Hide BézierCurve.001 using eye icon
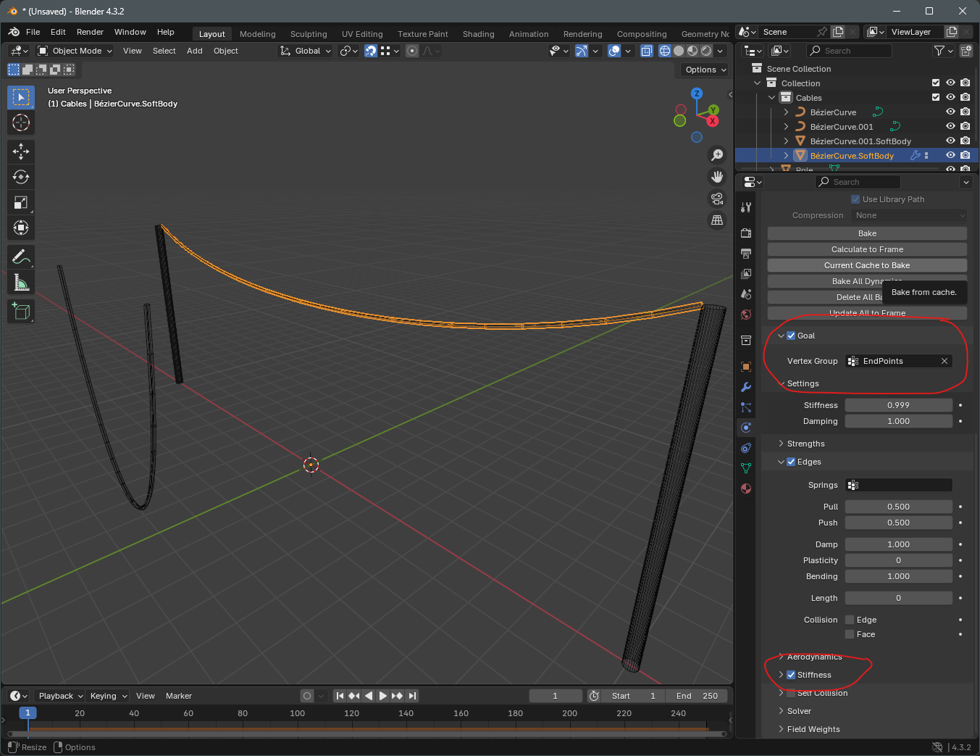The image size is (980, 756). pos(950,127)
